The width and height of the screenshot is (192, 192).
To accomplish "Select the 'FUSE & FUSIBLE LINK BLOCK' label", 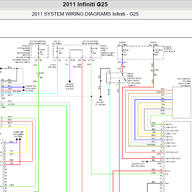I will (170, 49).
